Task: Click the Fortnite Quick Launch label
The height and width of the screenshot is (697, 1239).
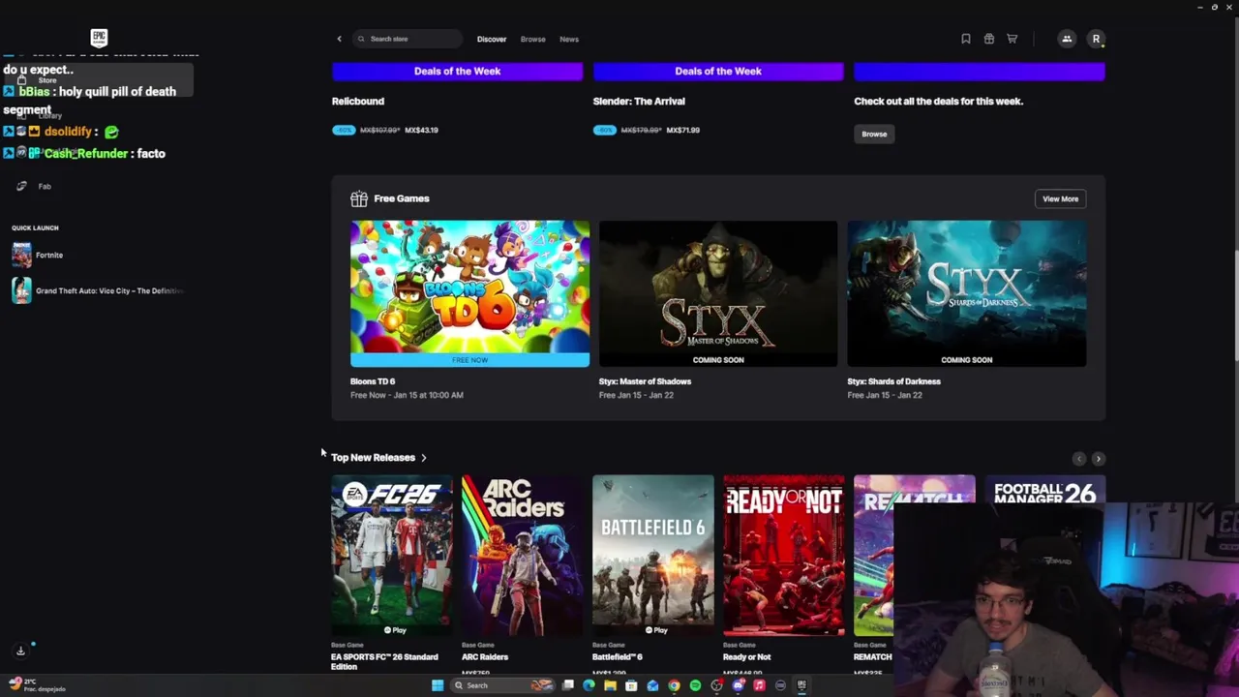Action: [49, 256]
